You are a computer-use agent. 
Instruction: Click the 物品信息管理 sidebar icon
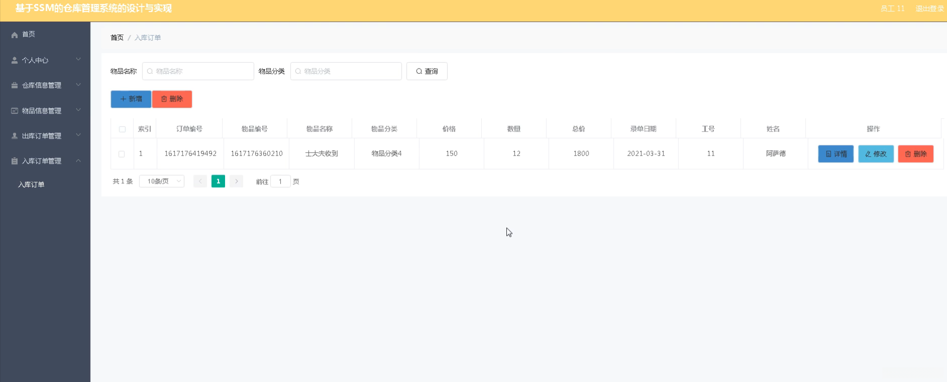(15, 111)
